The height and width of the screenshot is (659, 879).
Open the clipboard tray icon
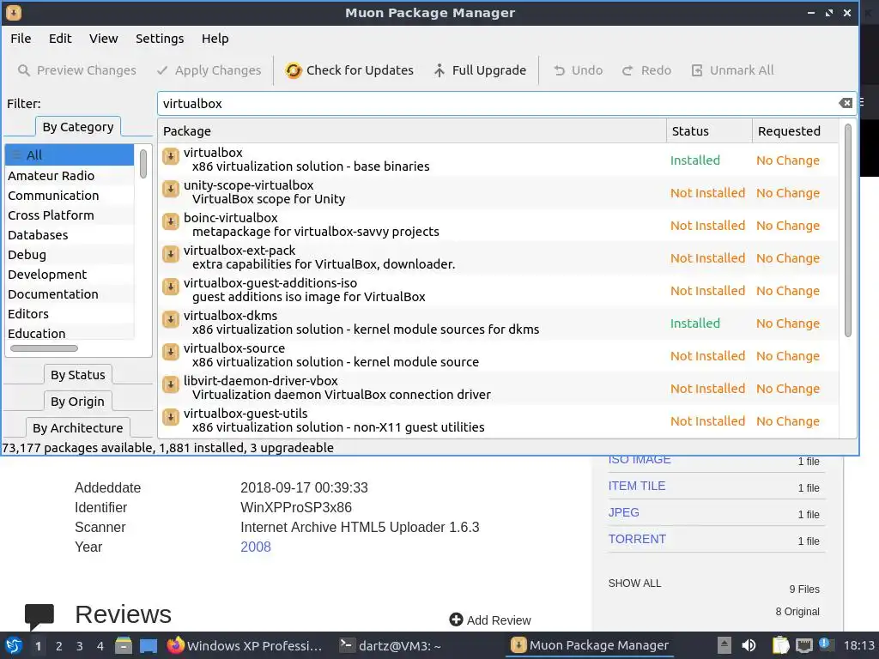tap(781, 645)
